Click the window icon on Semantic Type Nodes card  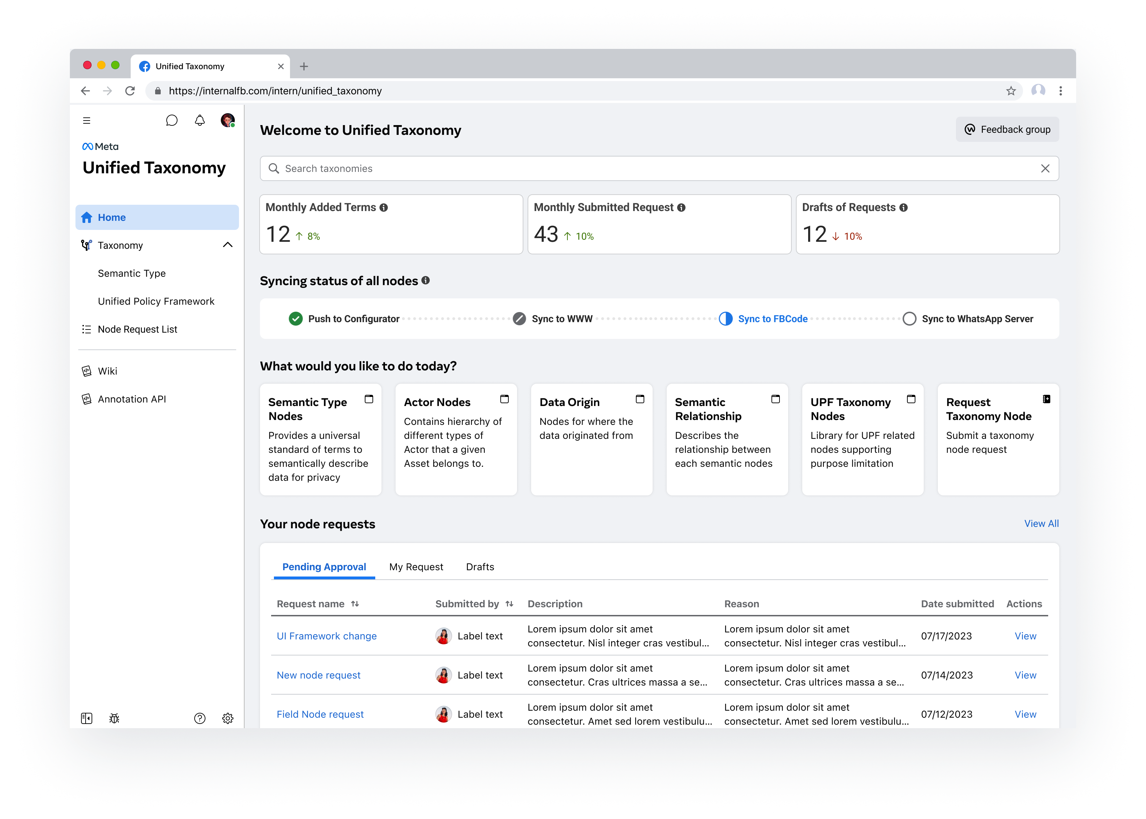pyautogui.click(x=369, y=399)
